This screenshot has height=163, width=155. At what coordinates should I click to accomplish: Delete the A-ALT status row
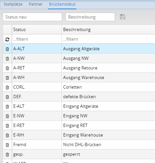click(7, 49)
